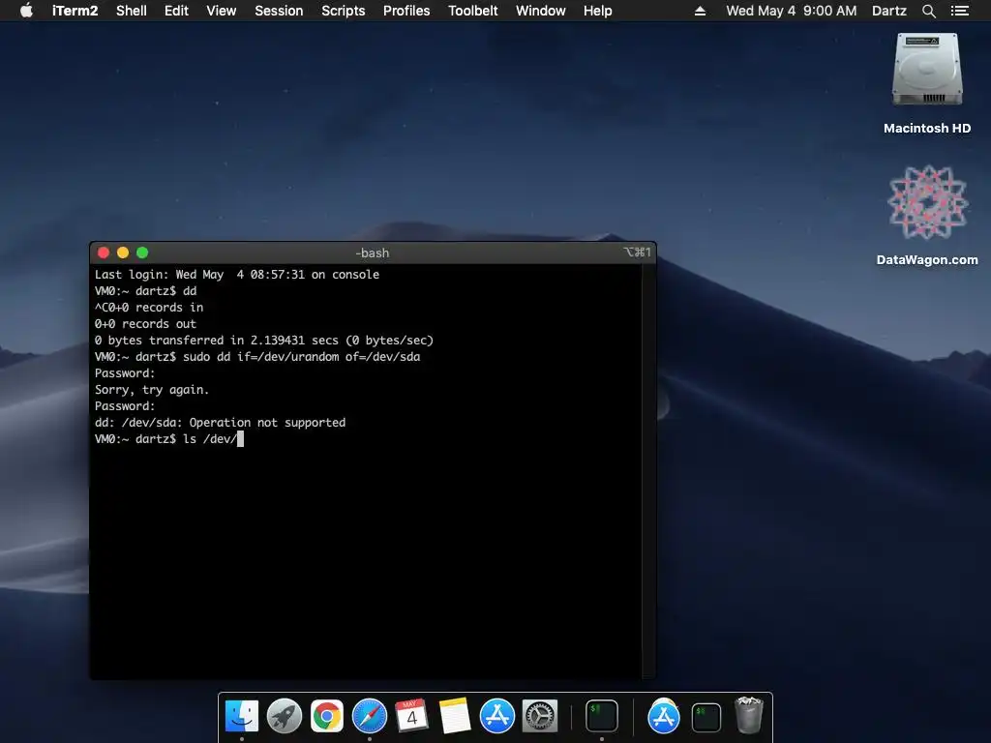Viewport: 991px width, 743px height.
Task: Open the App Store stack in Dock
Action: pyautogui.click(x=664, y=716)
